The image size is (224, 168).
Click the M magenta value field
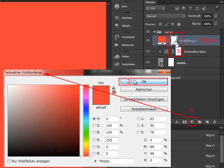[x=155, y=147]
